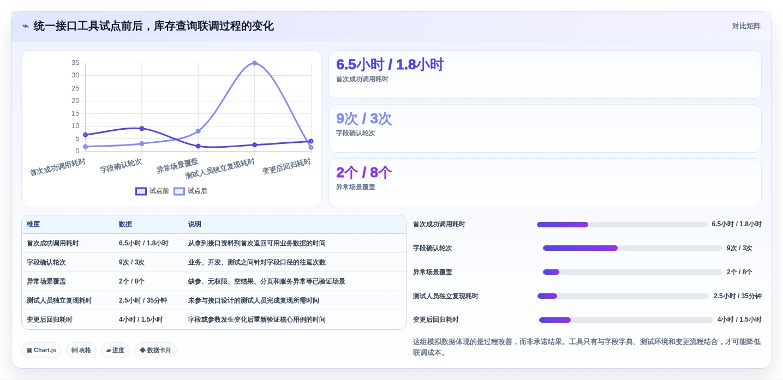Click the 数据 column header

(125, 225)
